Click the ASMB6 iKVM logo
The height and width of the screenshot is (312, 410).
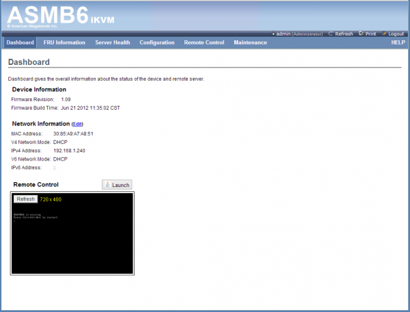[x=61, y=16]
